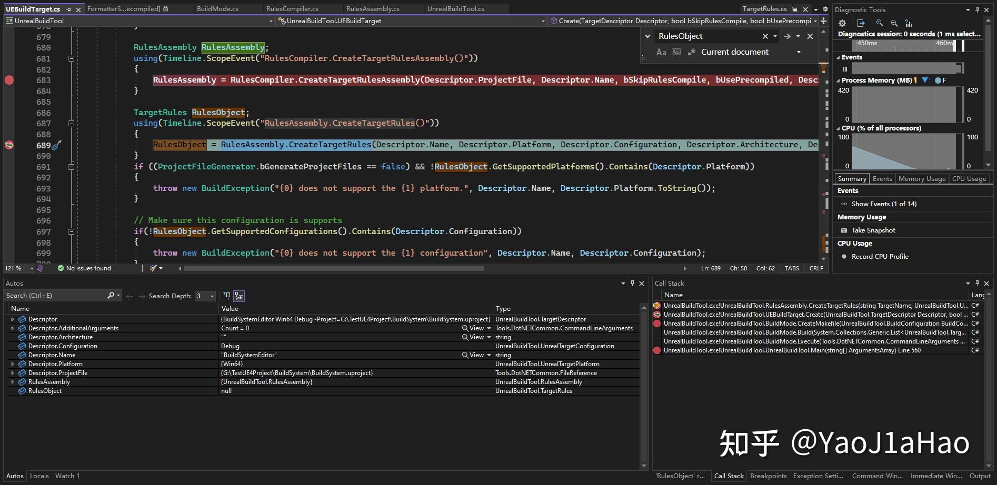Open the Memory Usage tab in Diagnostic Tools
The image size is (997, 485).
(x=922, y=178)
